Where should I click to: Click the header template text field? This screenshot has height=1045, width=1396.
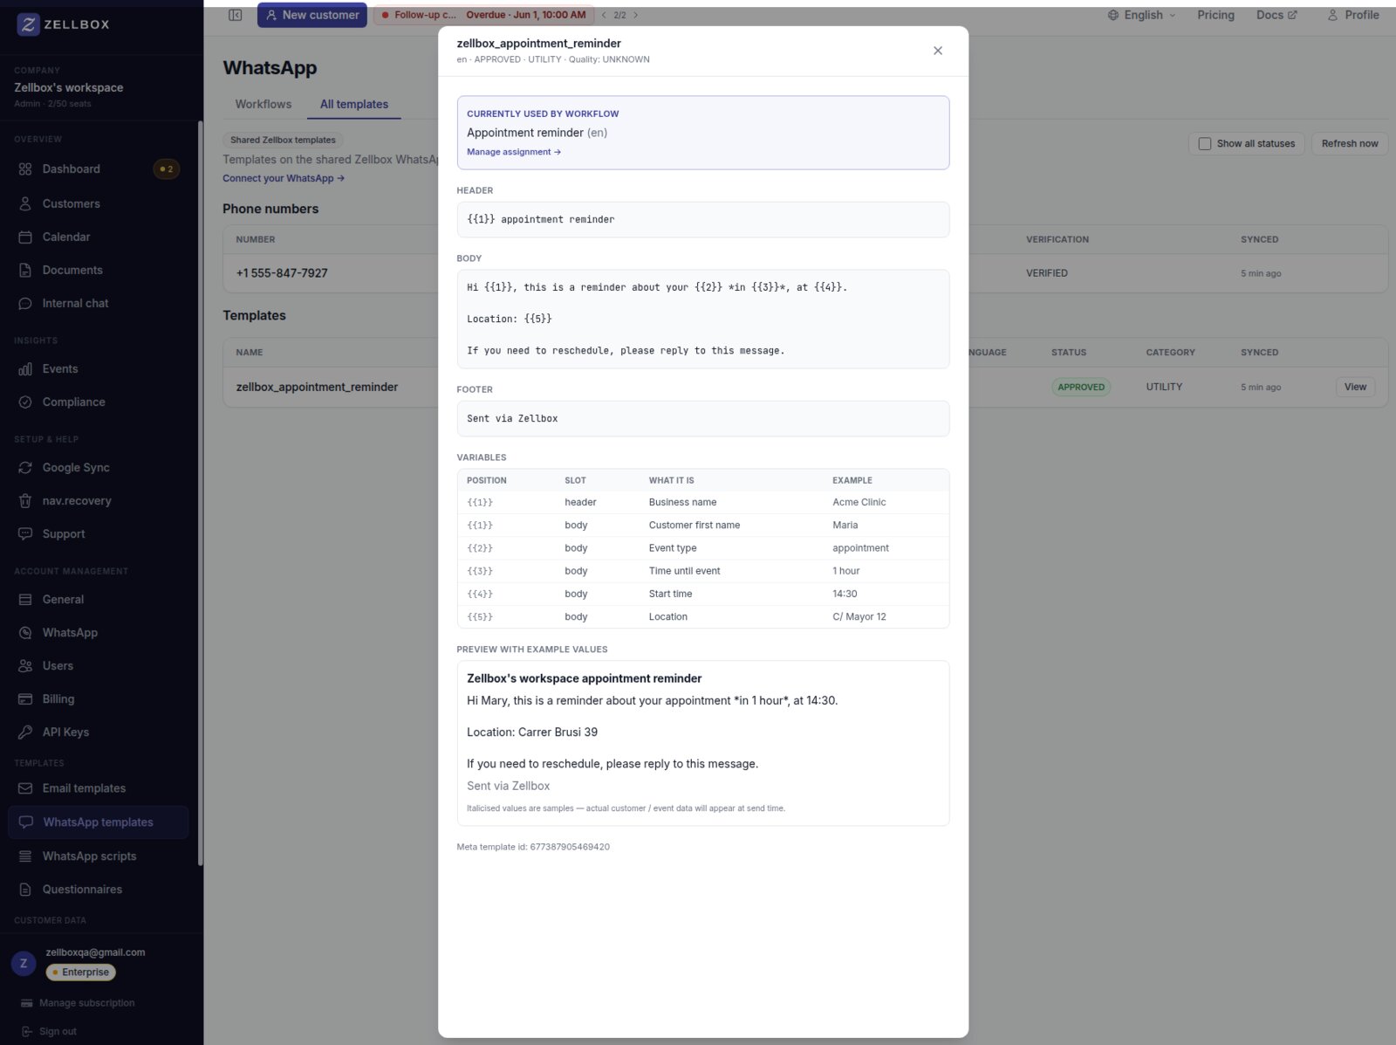point(702,219)
